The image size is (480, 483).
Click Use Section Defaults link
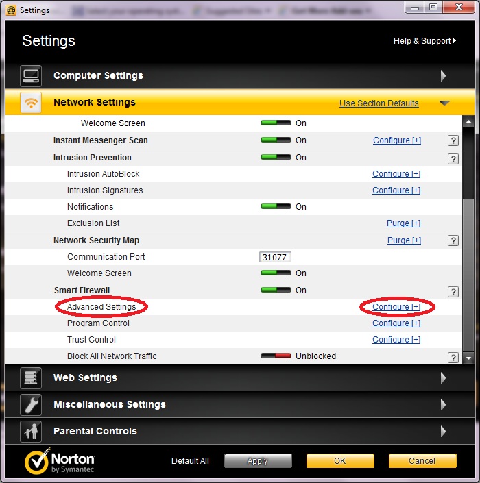pos(379,103)
